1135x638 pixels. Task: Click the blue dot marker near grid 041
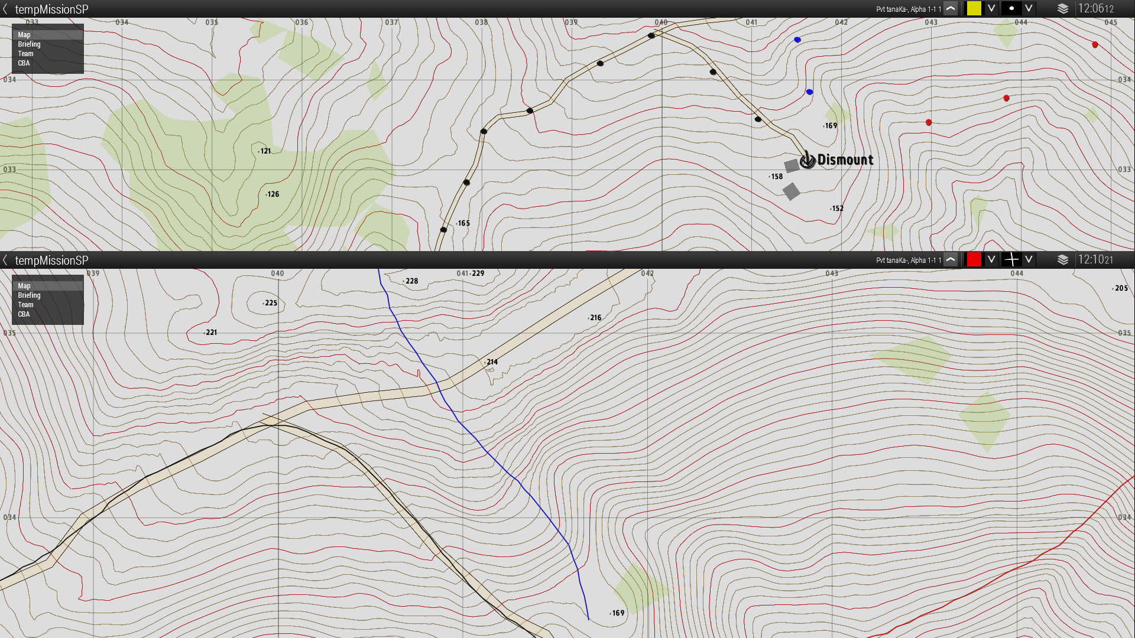click(797, 40)
